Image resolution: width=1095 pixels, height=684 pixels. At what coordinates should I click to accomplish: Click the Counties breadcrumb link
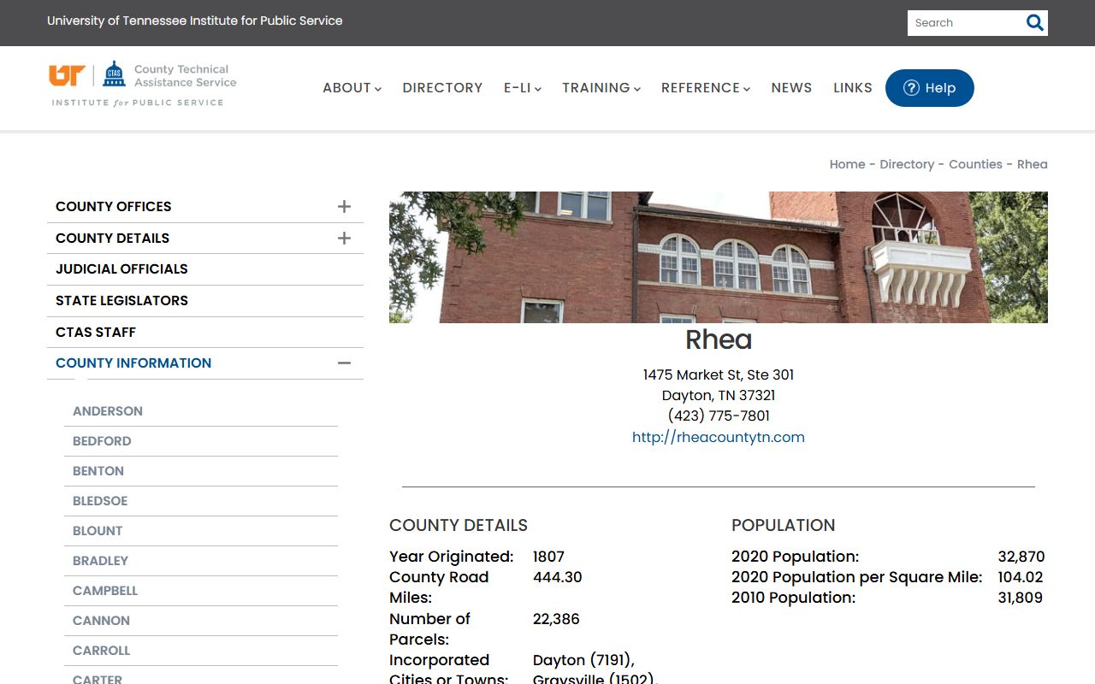point(975,164)
